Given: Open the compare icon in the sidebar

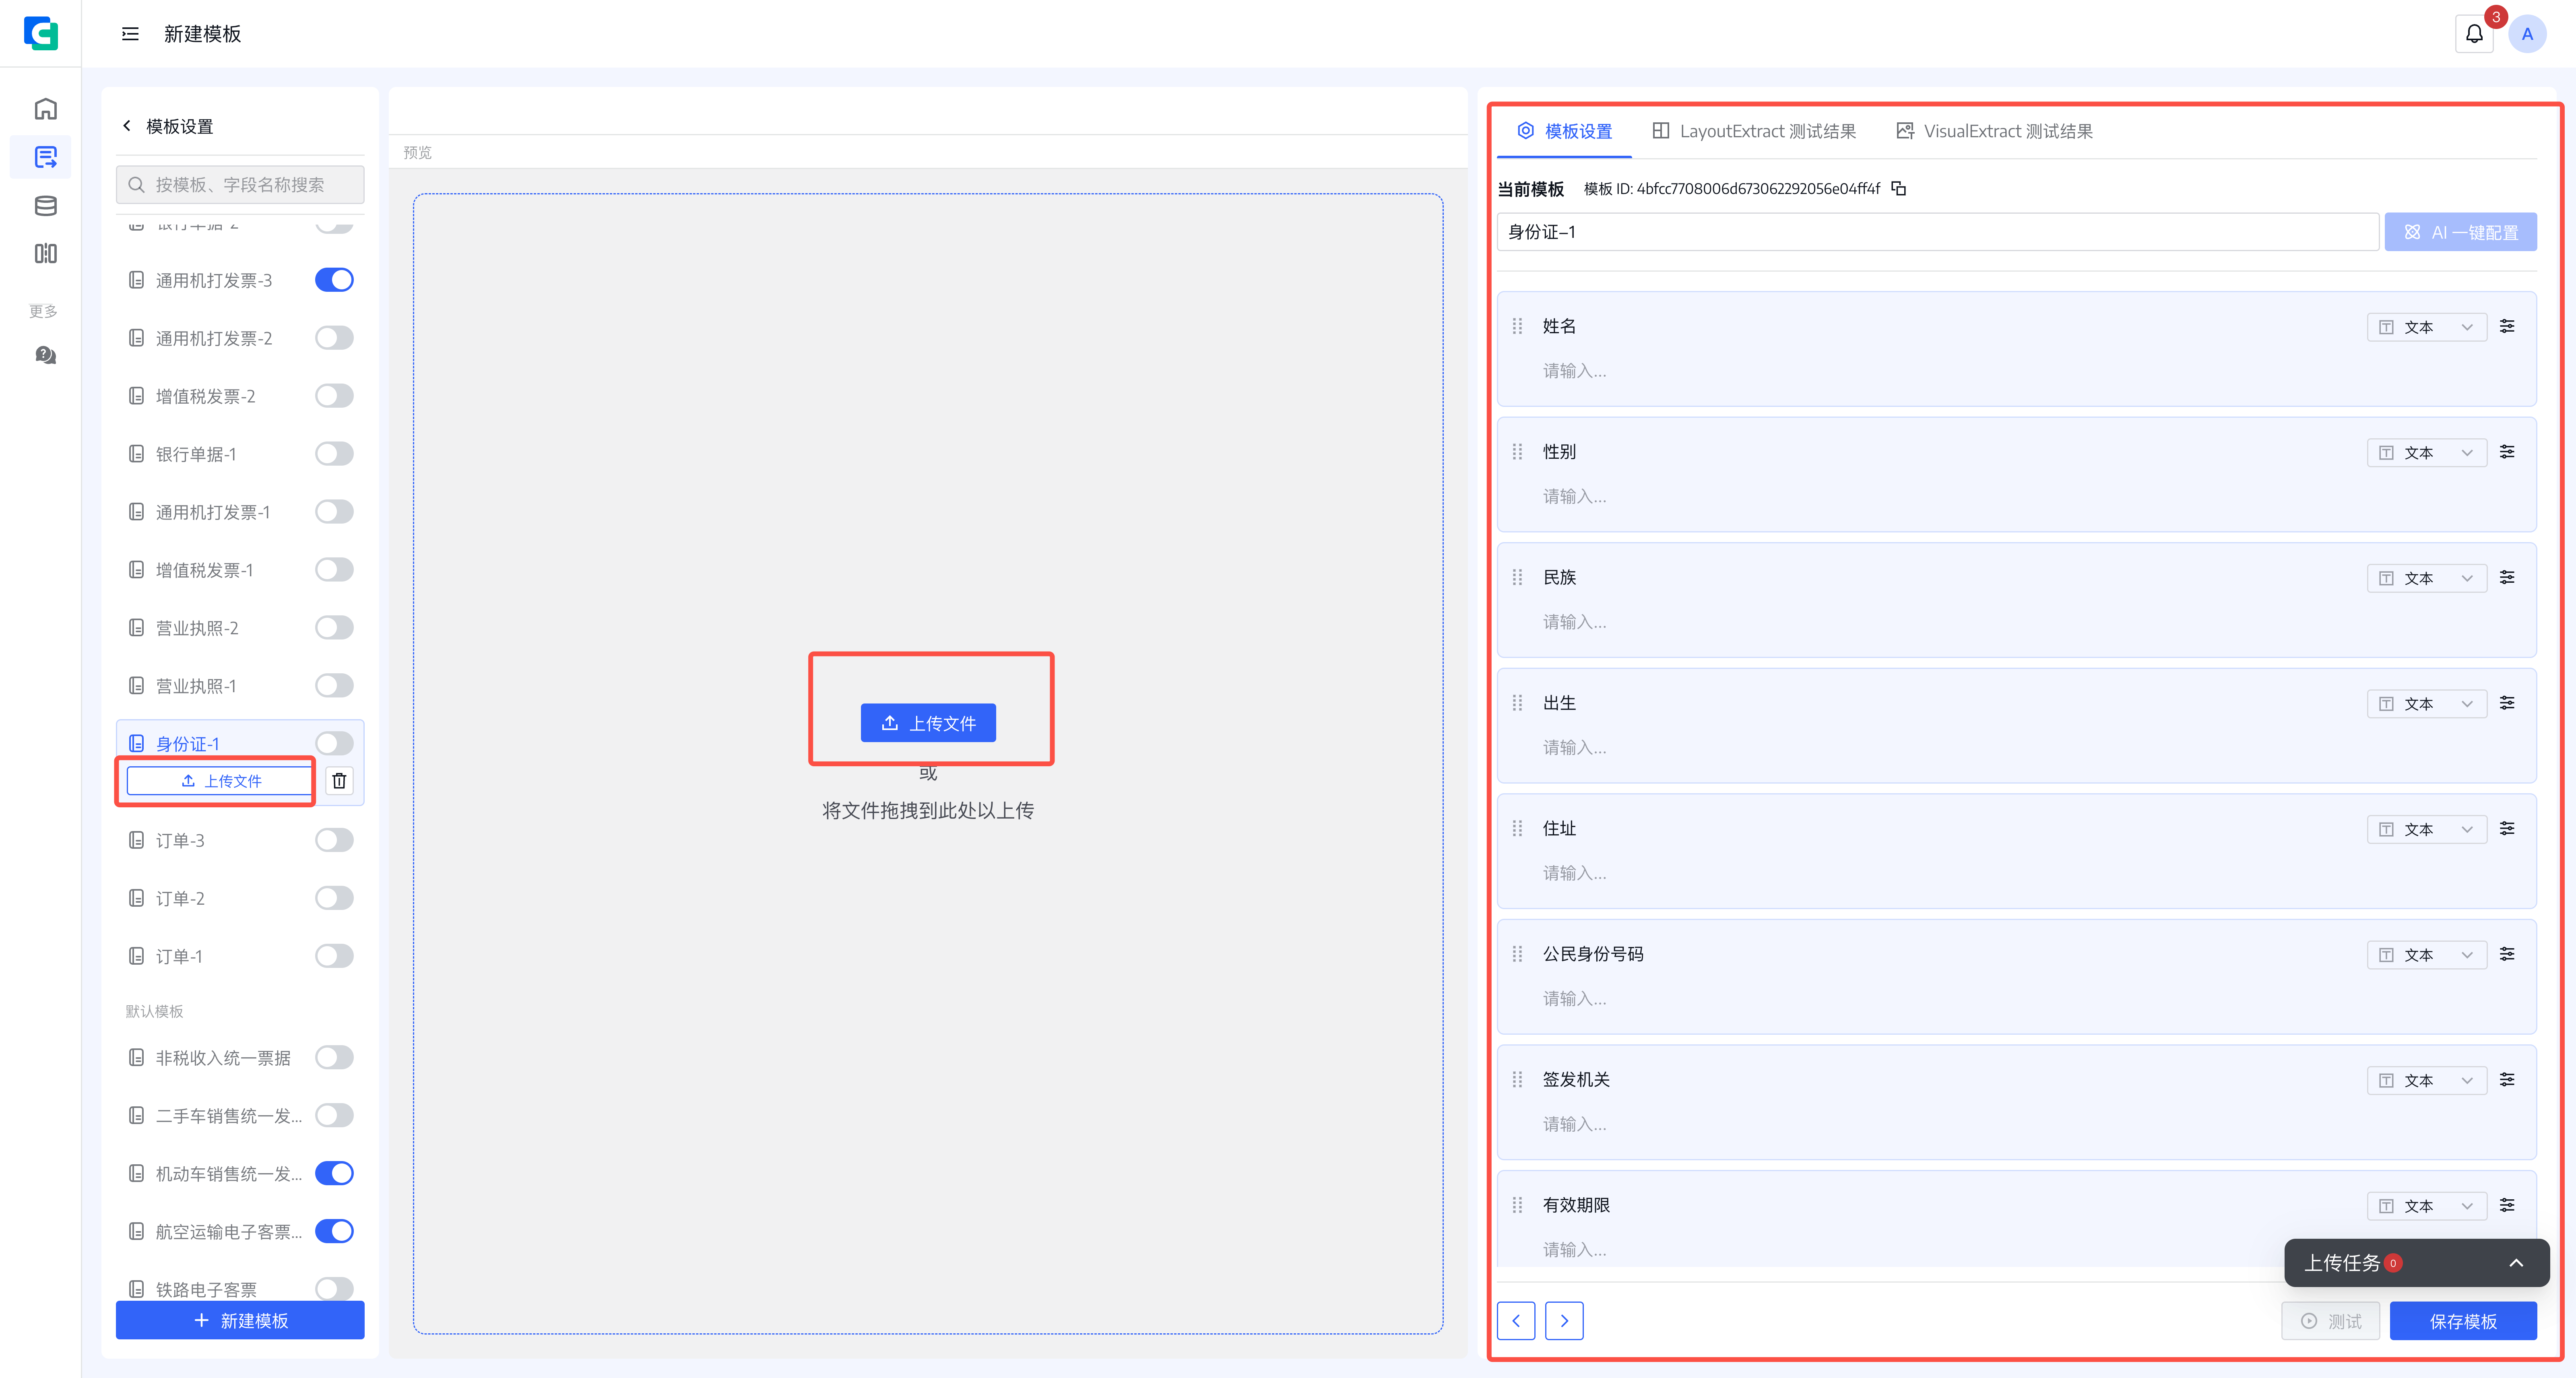Looking at the screenshot, I should pos(45,254).
